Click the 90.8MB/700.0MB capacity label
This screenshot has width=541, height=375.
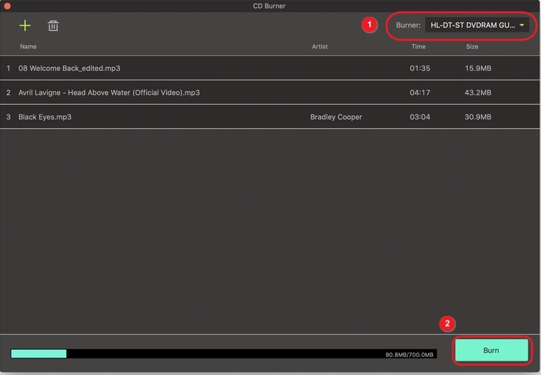409,354
